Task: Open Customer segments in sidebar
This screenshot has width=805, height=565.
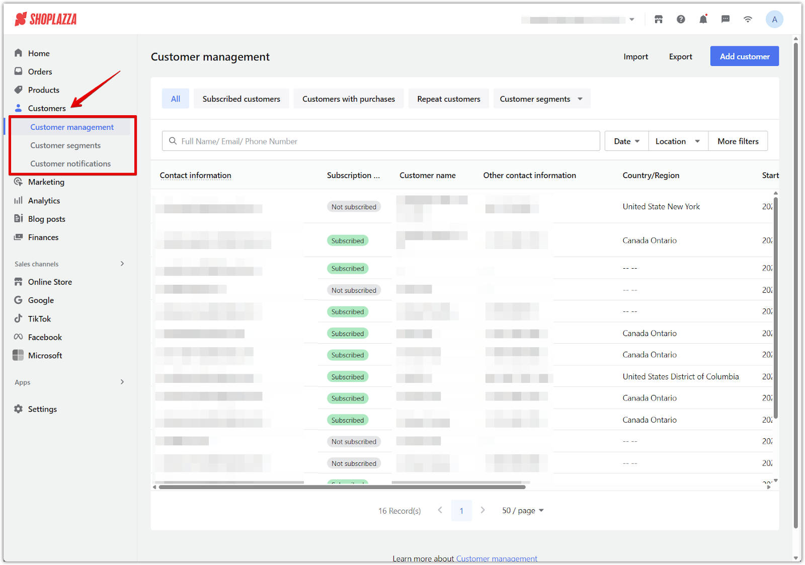Action: click(x=65, y=145)
